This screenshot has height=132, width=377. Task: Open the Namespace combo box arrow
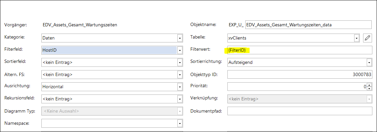[x=180, y=123]
